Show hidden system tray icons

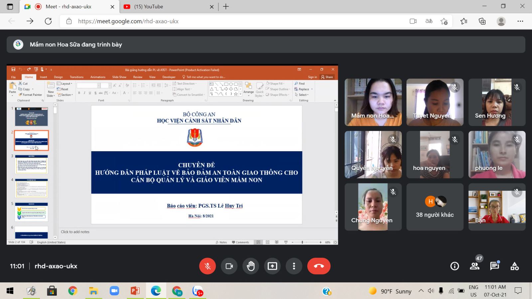421,291
